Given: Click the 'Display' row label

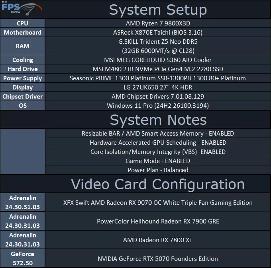Looking at the screenshot, I should coord(22,87).
